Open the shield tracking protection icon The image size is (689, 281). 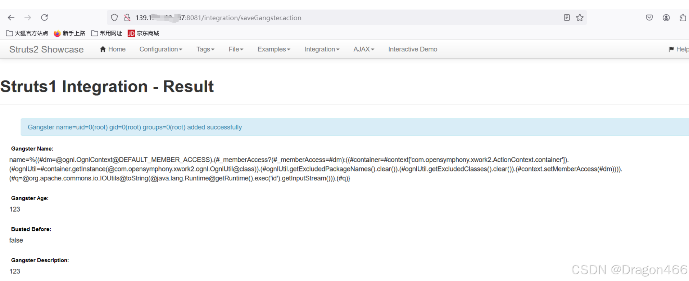(x=114, y=18)
